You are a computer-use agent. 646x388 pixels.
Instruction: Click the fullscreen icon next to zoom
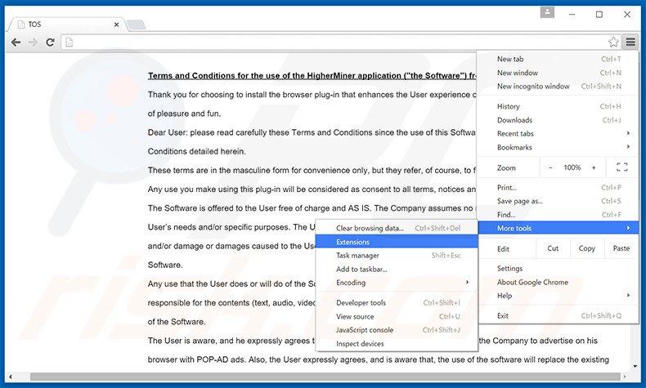[621, 167]
